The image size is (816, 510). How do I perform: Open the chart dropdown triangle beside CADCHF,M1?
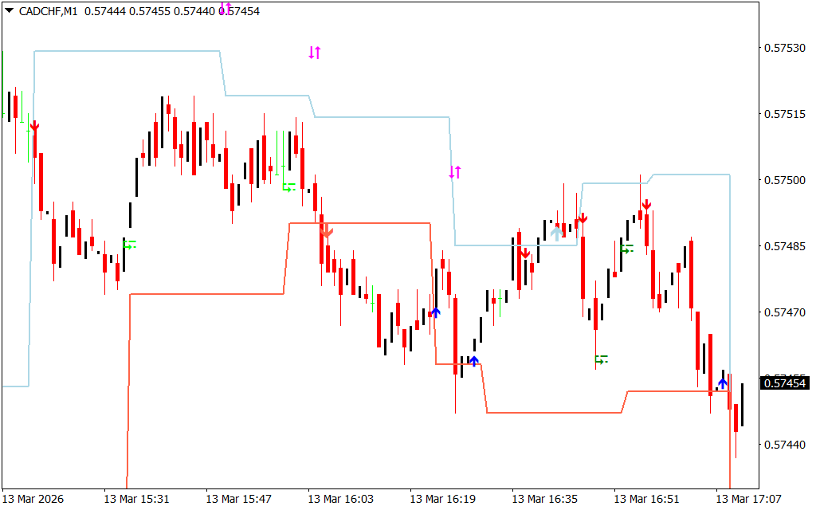click(9, 11)
